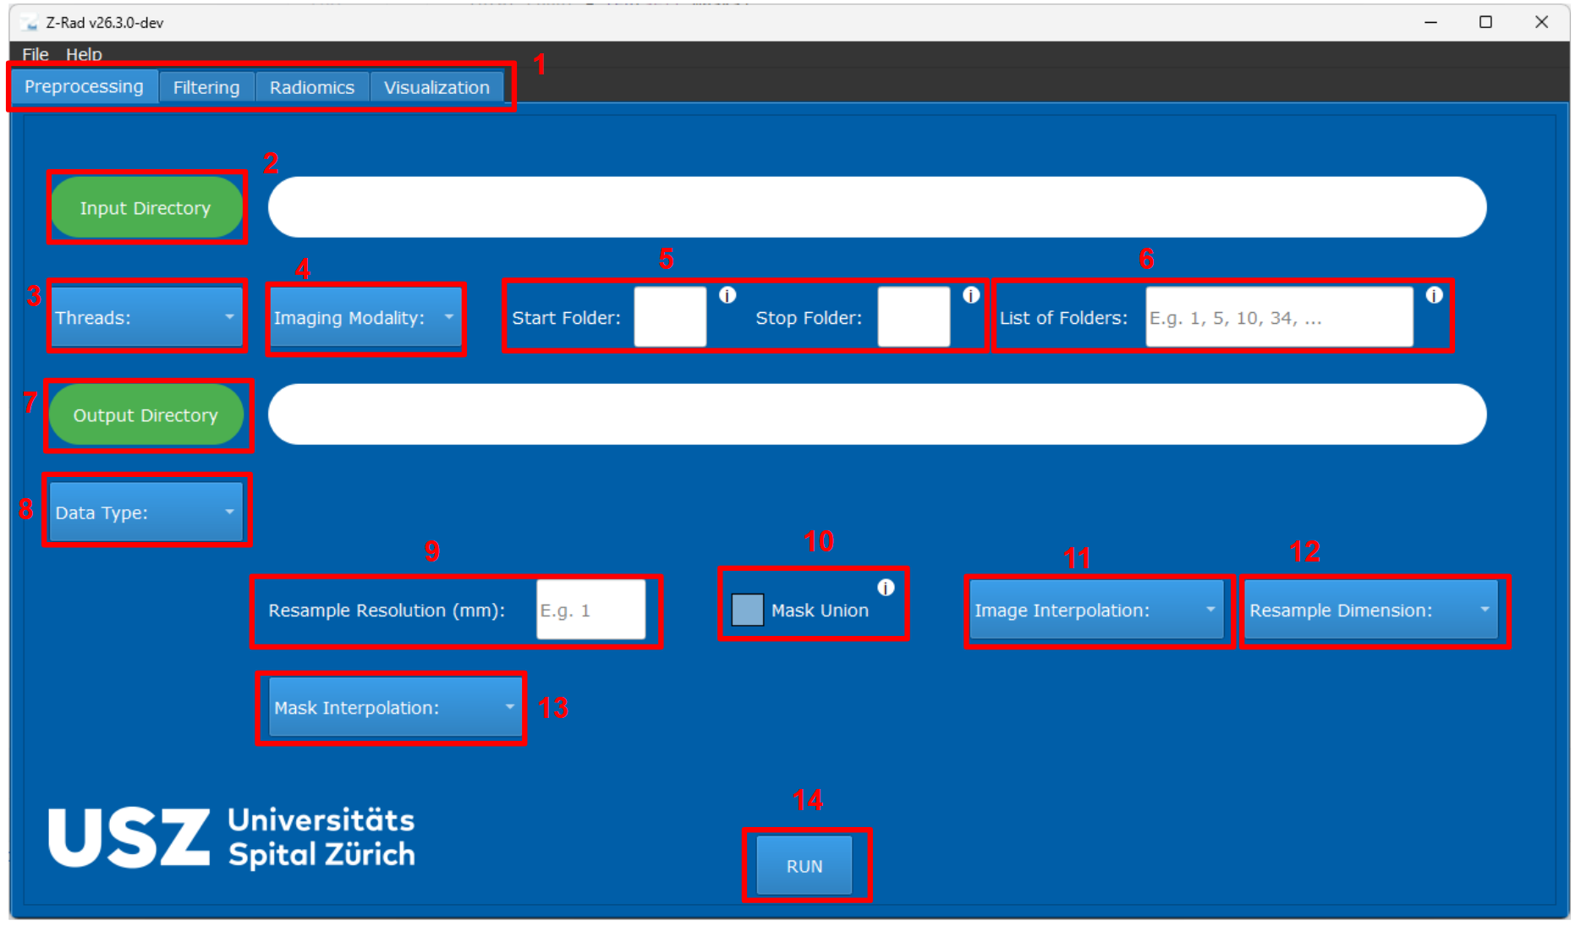Screen dimensions: 1581x926
Task: Expand the Imaging Modality dropdown
Action: click(x=365, y=318)
